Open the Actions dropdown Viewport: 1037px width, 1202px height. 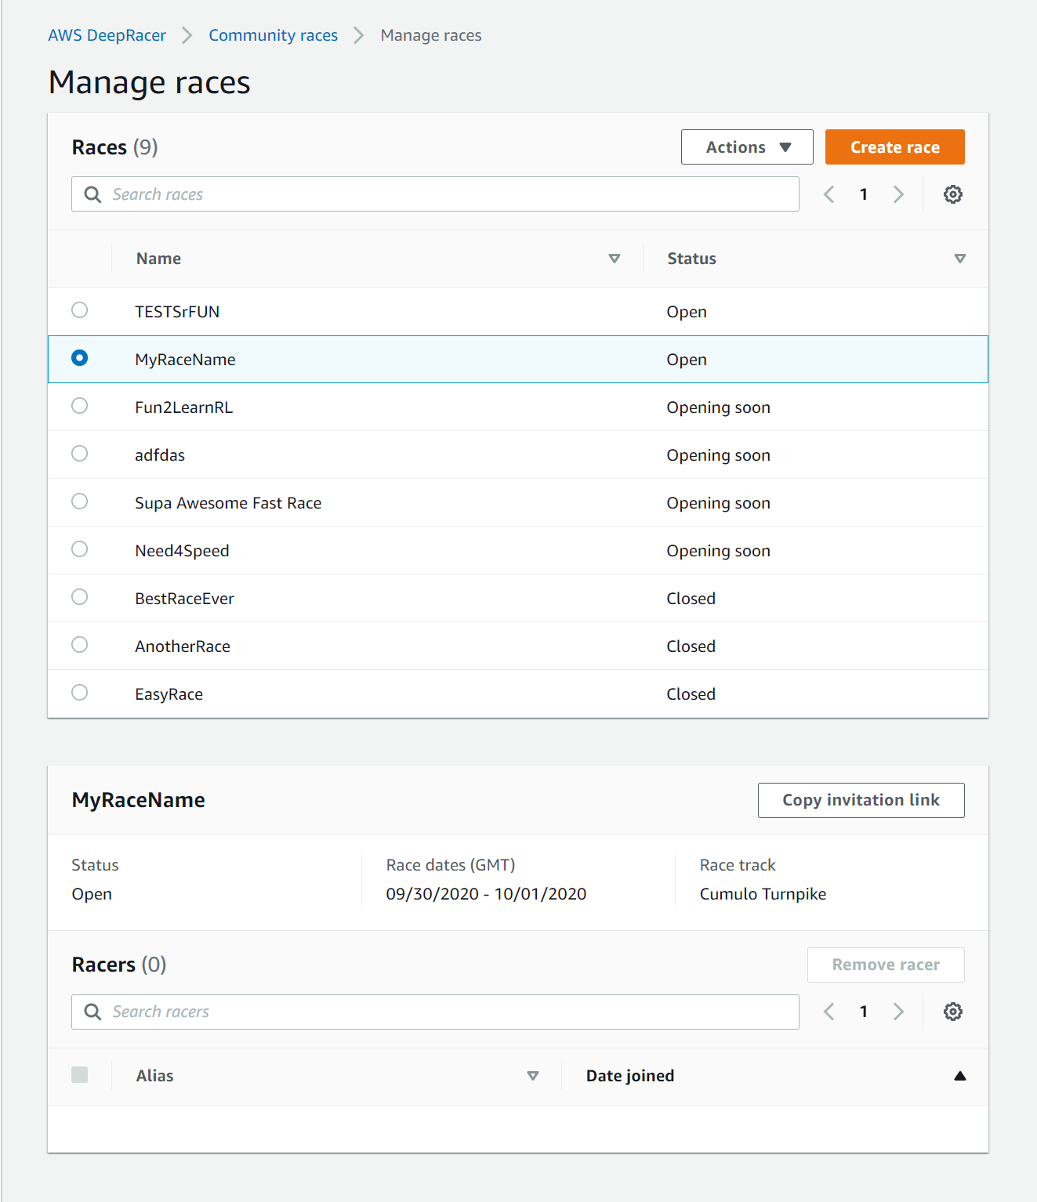tap(746, 147)
